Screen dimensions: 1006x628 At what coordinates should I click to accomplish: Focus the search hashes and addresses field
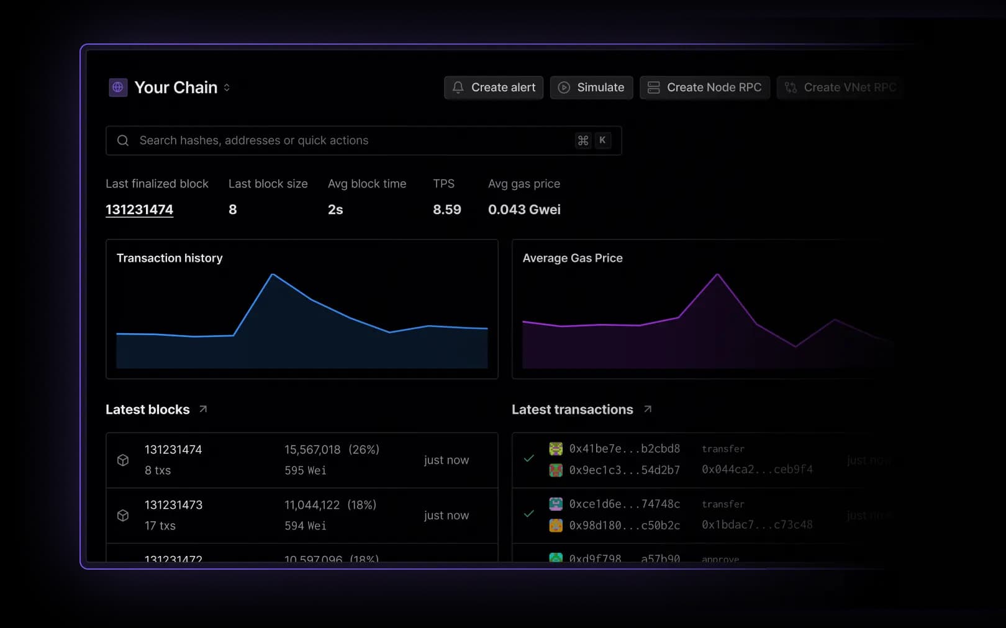click(354, 141)
